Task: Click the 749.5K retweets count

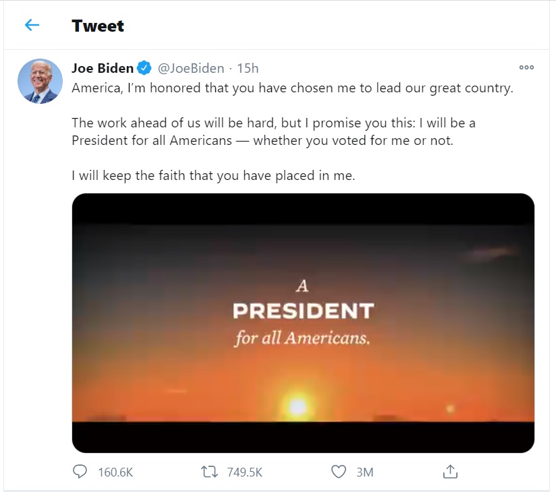Action: [x=245, y=472]
